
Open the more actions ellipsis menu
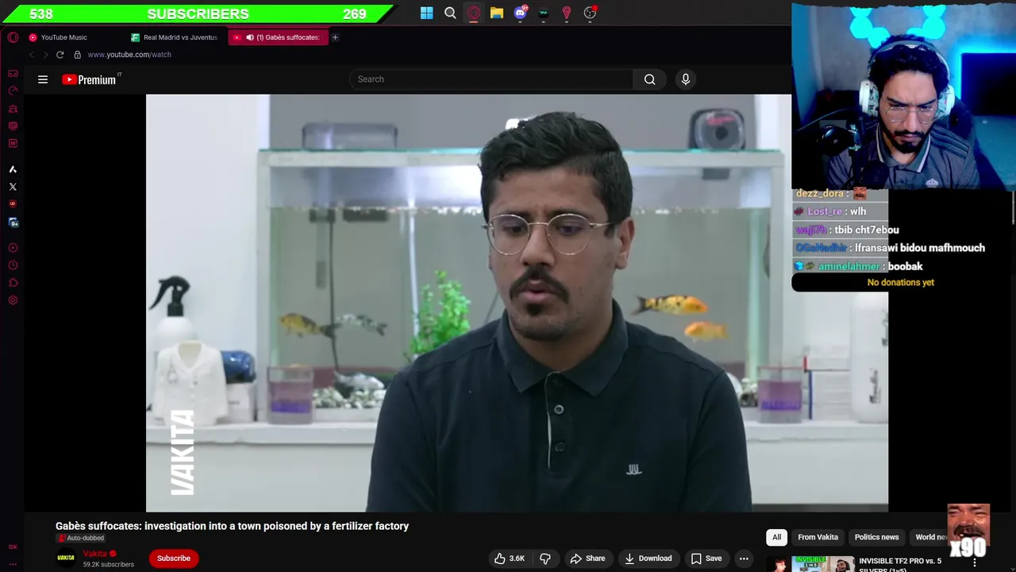tap(744, 558)
